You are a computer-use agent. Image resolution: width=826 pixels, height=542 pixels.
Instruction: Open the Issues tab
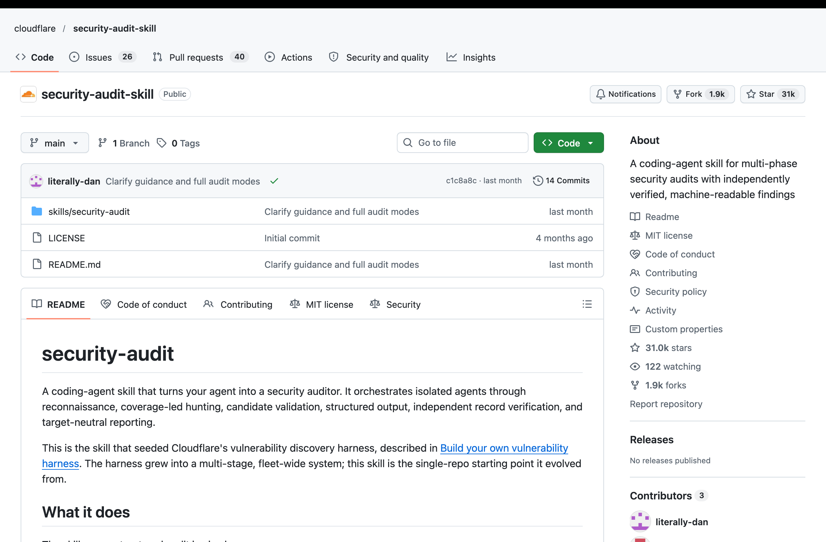102,57
